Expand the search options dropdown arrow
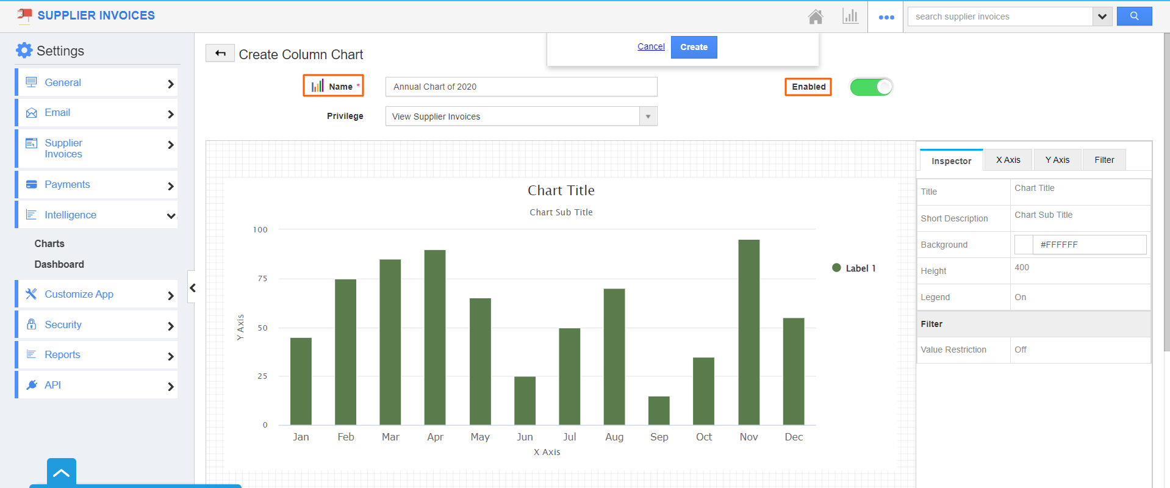Screen dimensions: 1170x488 (x=1102, y=16)
